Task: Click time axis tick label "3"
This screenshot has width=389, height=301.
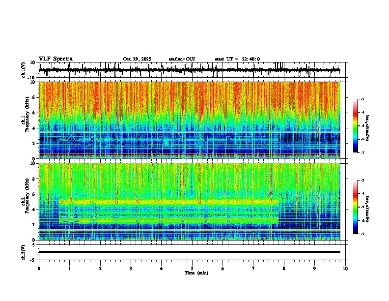Action: pyautogui.click(x=131, y=269)
